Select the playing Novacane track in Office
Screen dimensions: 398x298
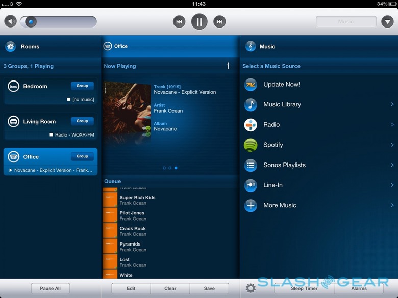tap(51, 170)
